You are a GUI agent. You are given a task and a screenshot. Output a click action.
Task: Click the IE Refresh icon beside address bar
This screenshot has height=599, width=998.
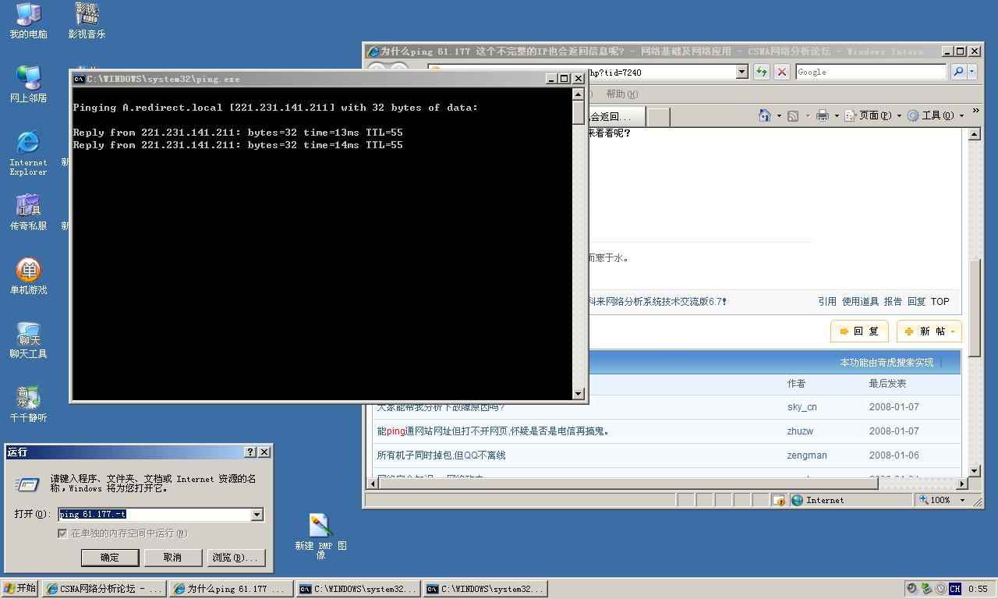(762, 72)
